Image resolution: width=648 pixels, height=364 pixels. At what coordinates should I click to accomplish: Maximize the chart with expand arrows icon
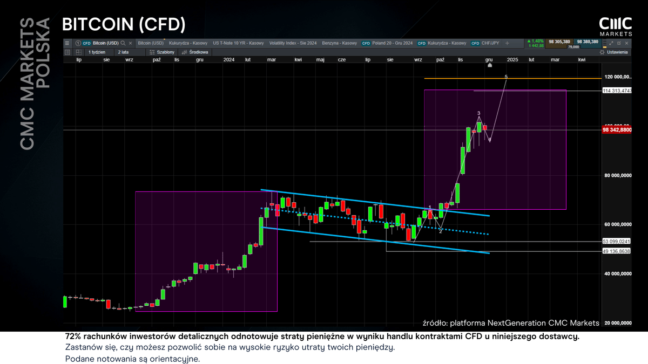pyautogui.click(x=611, y=43)
